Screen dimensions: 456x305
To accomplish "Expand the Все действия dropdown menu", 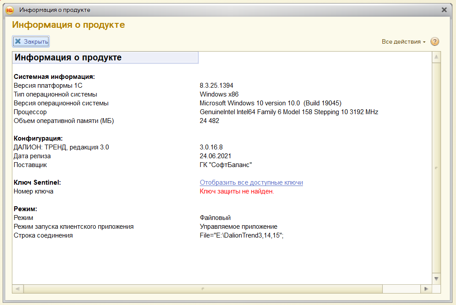I will tap(404, 42).
